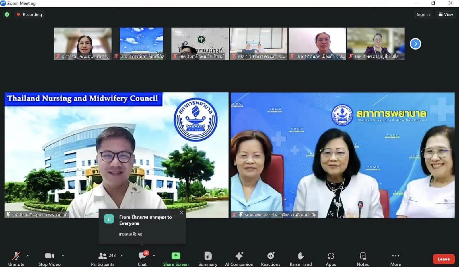
Task: Select อุไรวรรณ participant thumbnail
Action: 83,44
